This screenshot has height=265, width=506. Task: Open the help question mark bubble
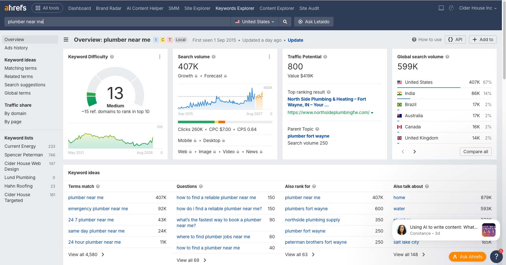(496, 256)
